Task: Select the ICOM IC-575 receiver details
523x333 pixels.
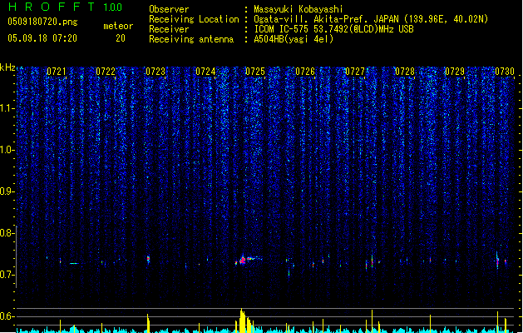Action: click(333, 29)
